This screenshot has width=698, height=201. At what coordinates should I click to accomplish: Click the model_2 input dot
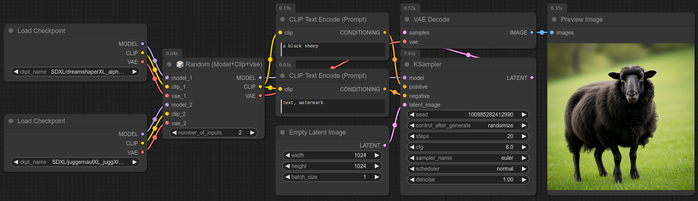pos(167,105)
